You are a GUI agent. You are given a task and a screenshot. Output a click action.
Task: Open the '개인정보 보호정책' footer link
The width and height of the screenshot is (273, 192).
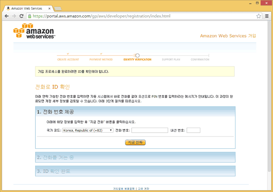[124, 189]
